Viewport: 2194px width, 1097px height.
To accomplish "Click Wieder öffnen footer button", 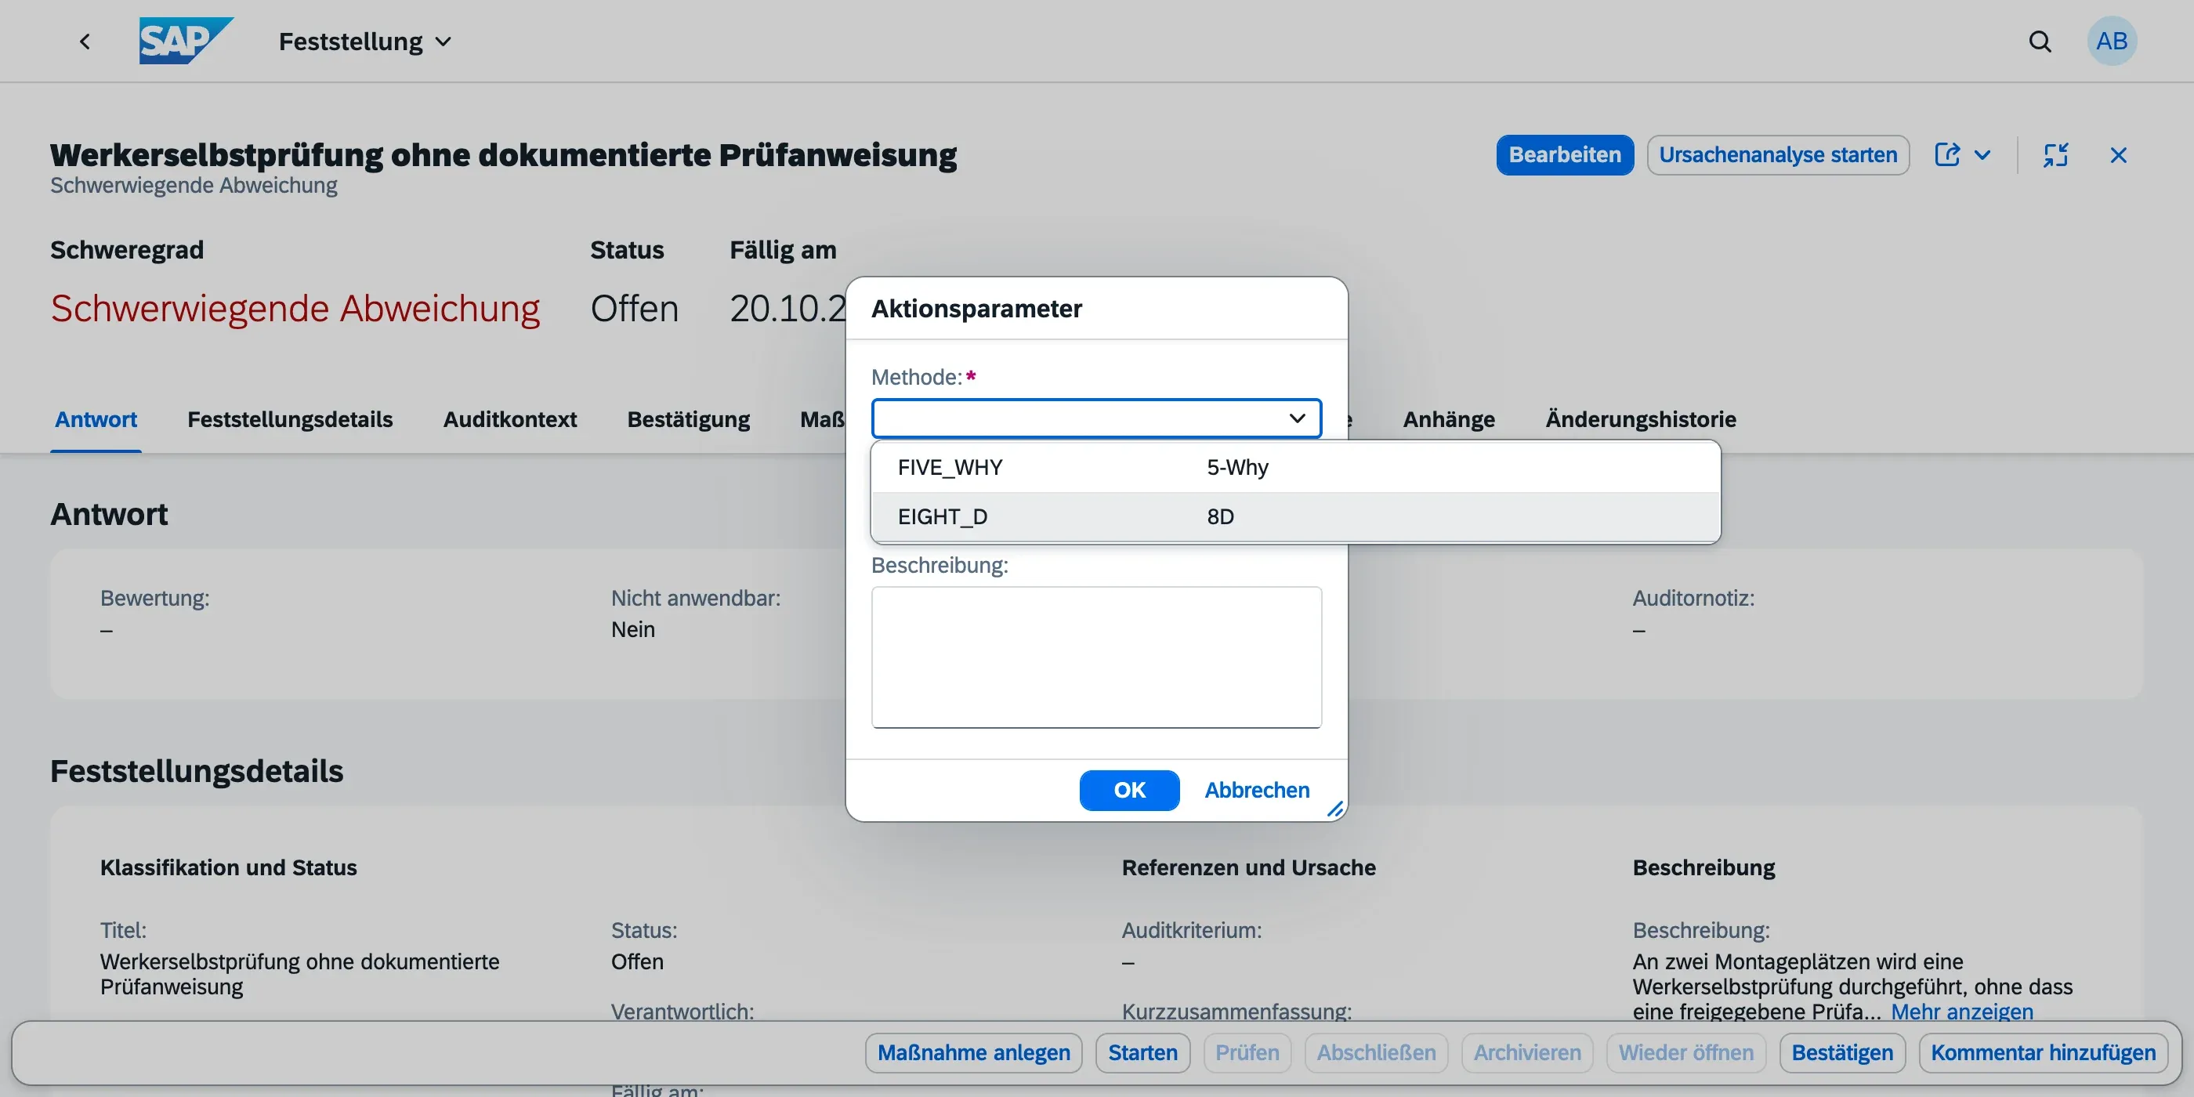I will coord(1685,1052).
